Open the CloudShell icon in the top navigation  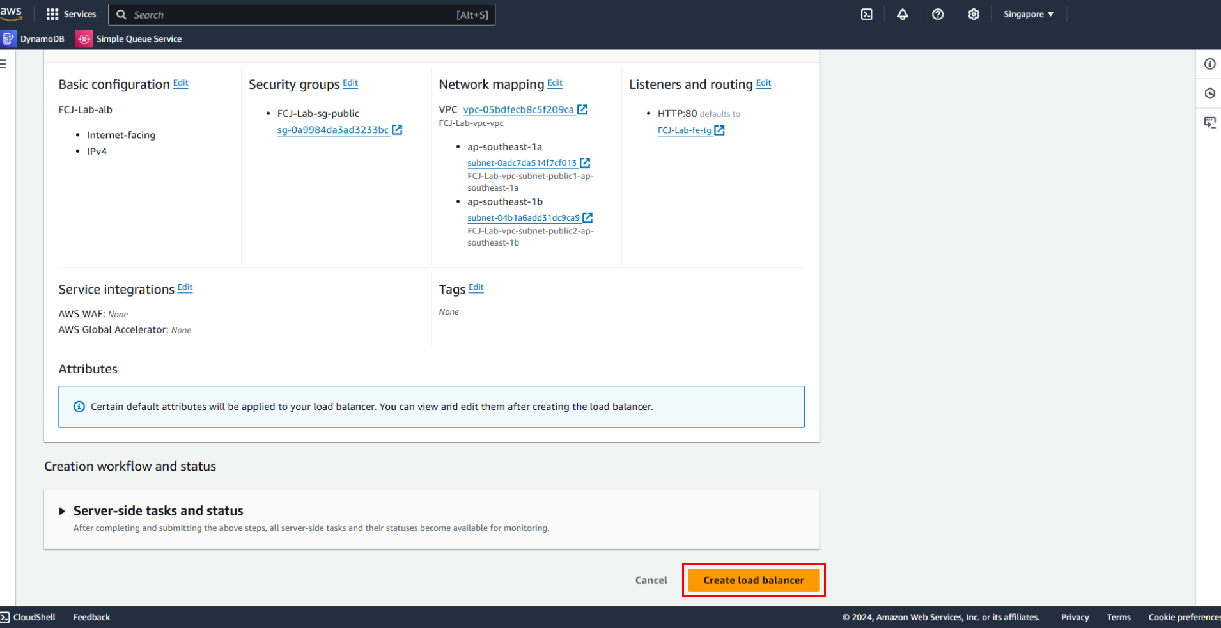point(866,14)
